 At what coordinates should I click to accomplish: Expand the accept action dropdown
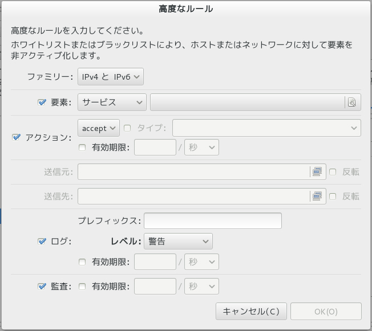[98, 128]
